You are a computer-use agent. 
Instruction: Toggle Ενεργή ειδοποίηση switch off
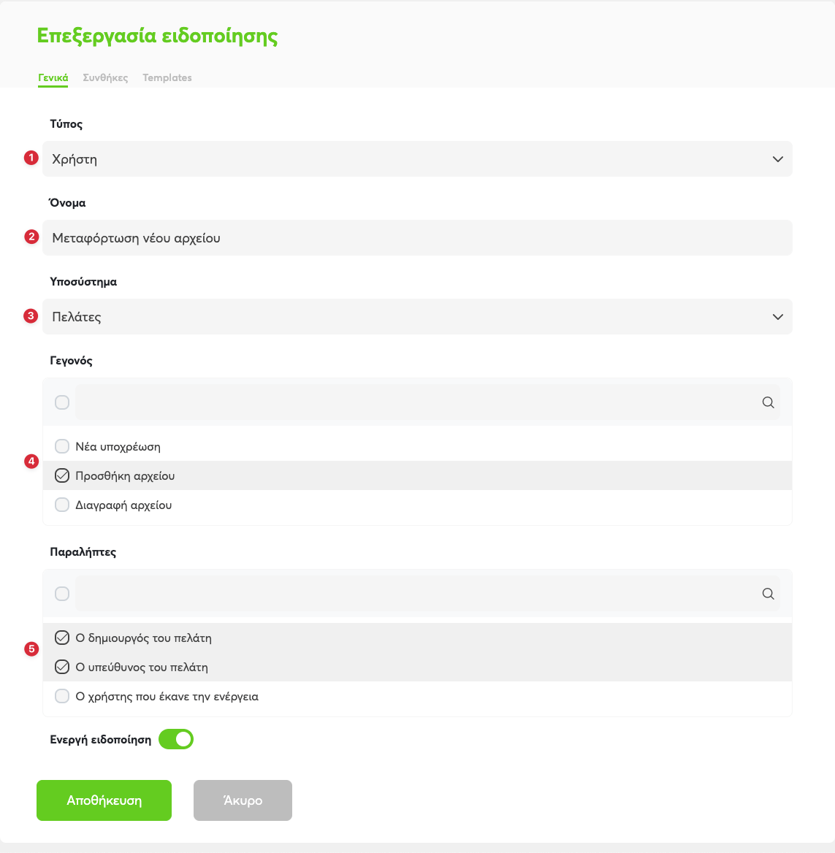click(176, 739)
